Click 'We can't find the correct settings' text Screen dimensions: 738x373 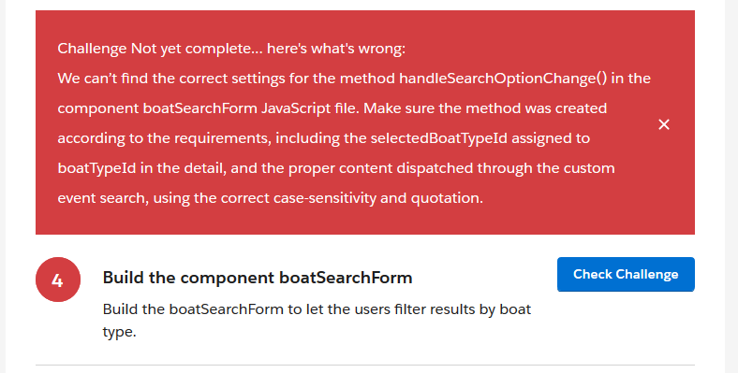tap(171, 78)
